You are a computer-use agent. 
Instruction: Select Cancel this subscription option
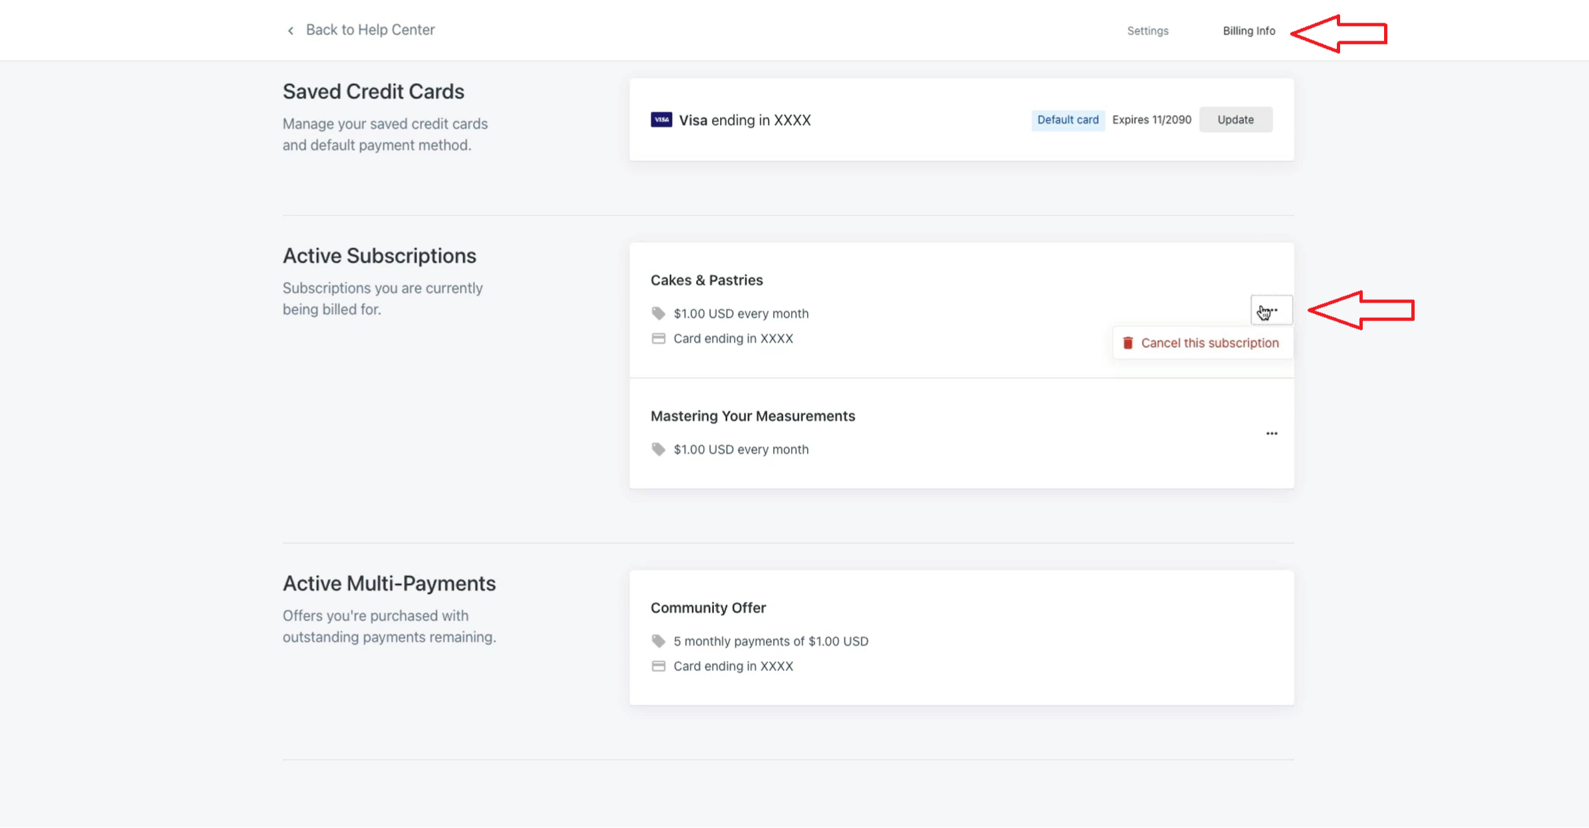coord(1209,343)
